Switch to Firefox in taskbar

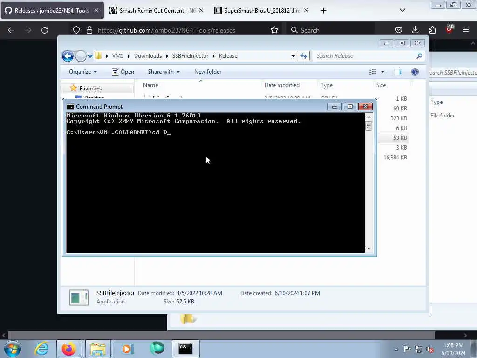click(x=69, y=349)
